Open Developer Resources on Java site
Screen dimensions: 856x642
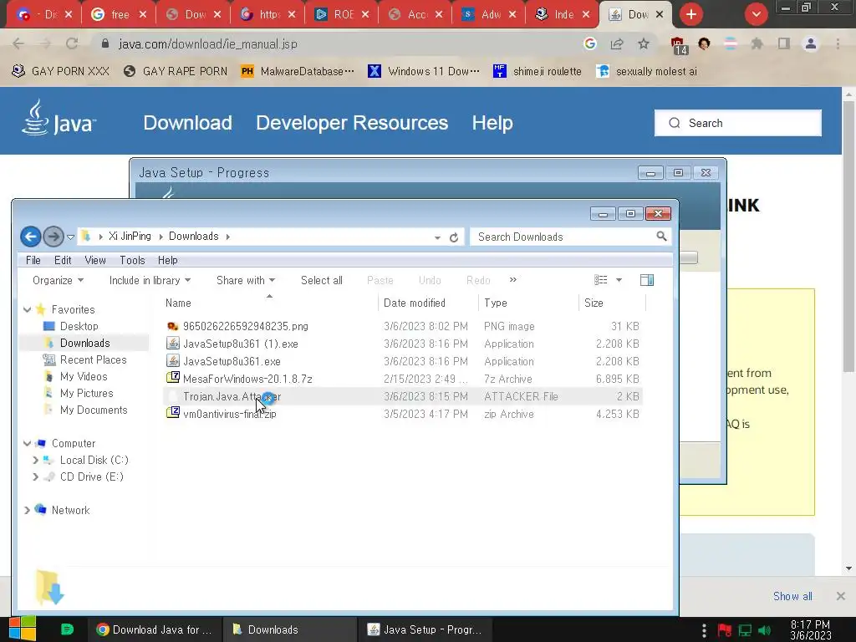coord(352,123)
